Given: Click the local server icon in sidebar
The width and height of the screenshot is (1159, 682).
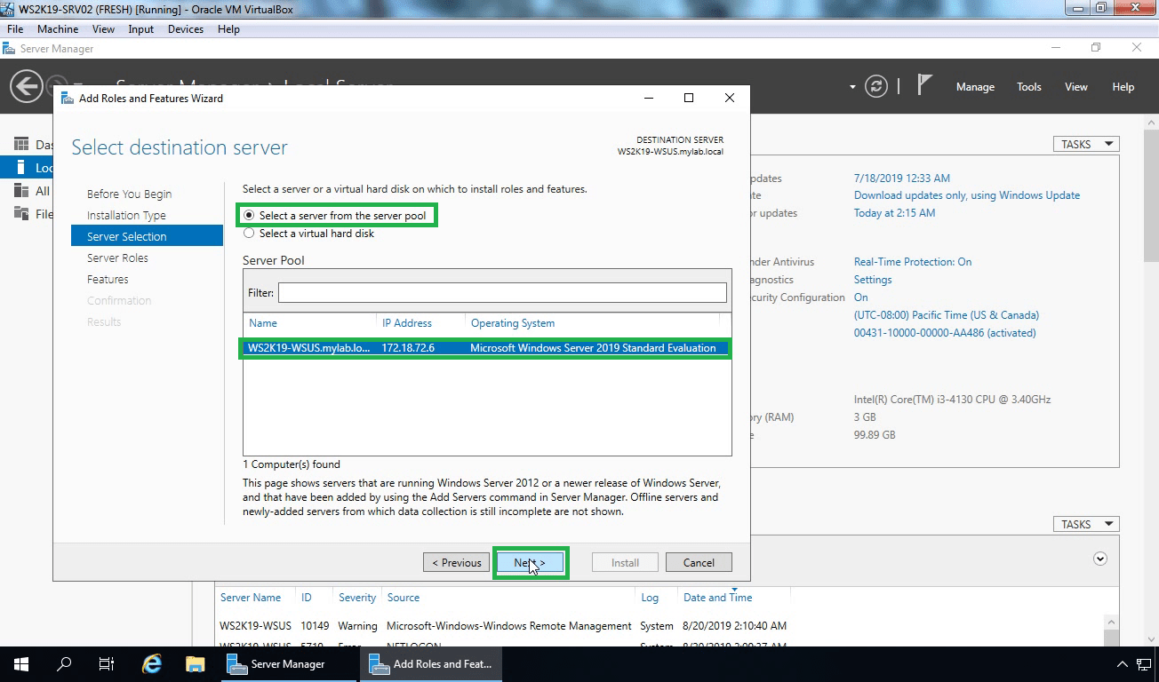Looking at the screenshot, I should coord(20,167).
